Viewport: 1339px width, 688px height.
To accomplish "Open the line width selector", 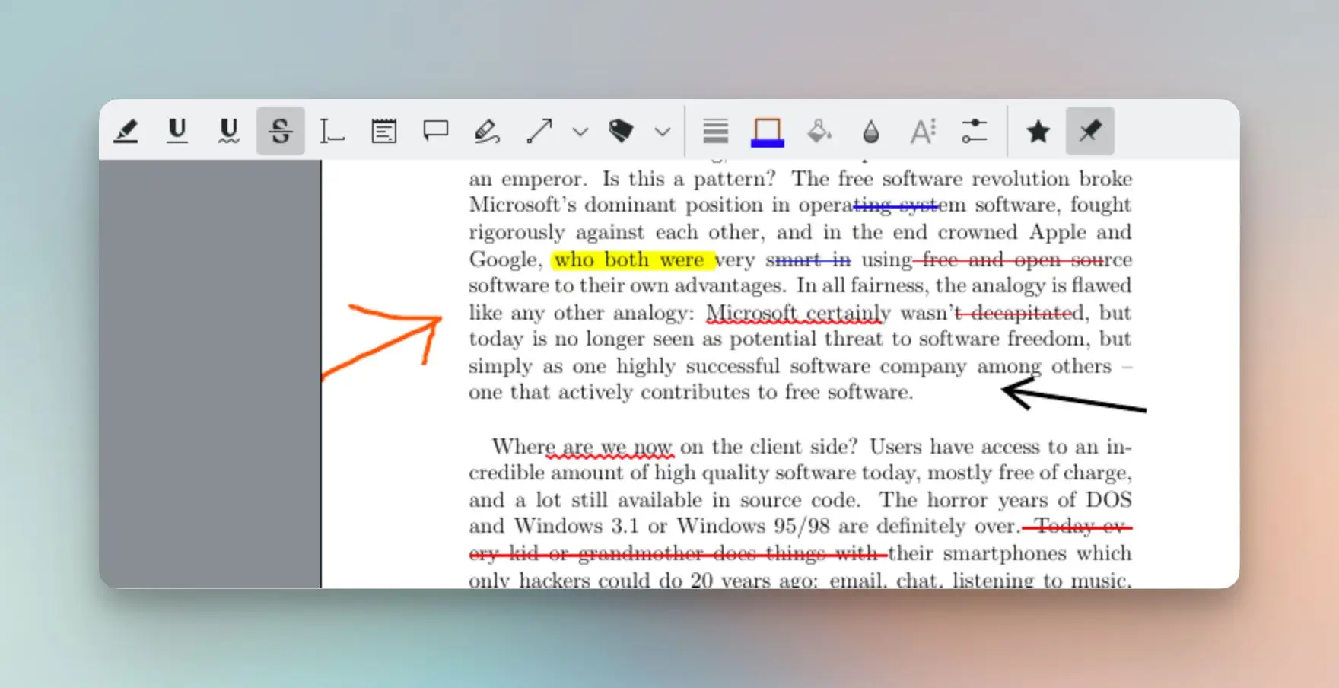I will coord(715,131).
